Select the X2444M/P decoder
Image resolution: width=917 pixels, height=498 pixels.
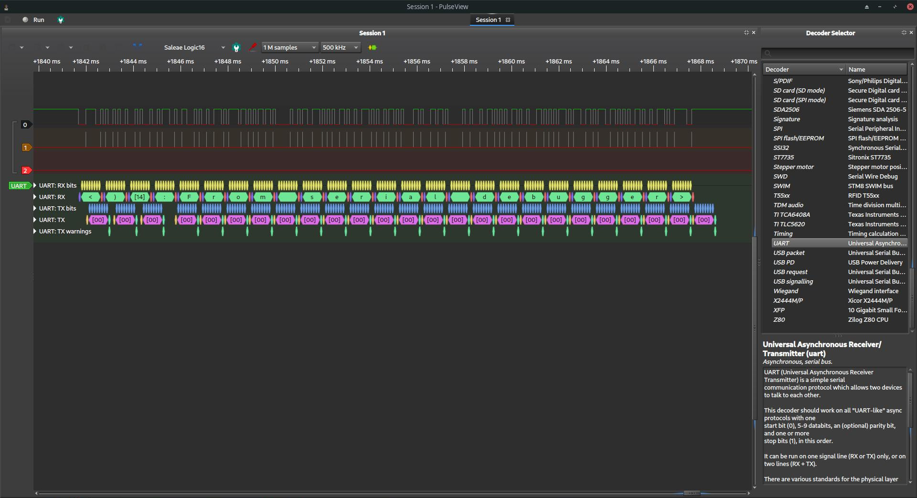pos(839,300)
